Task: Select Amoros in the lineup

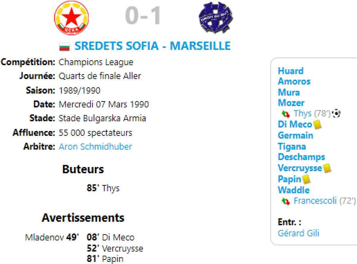Action: (294, 81)
